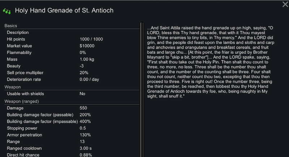
Task: Select Sell price multiplier row
Action: pyautogui.click(x=72, y=73)
